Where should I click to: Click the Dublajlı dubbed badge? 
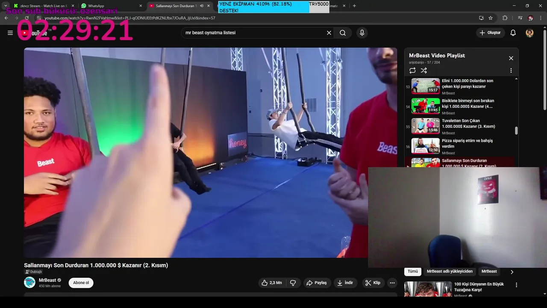[33, 272]
